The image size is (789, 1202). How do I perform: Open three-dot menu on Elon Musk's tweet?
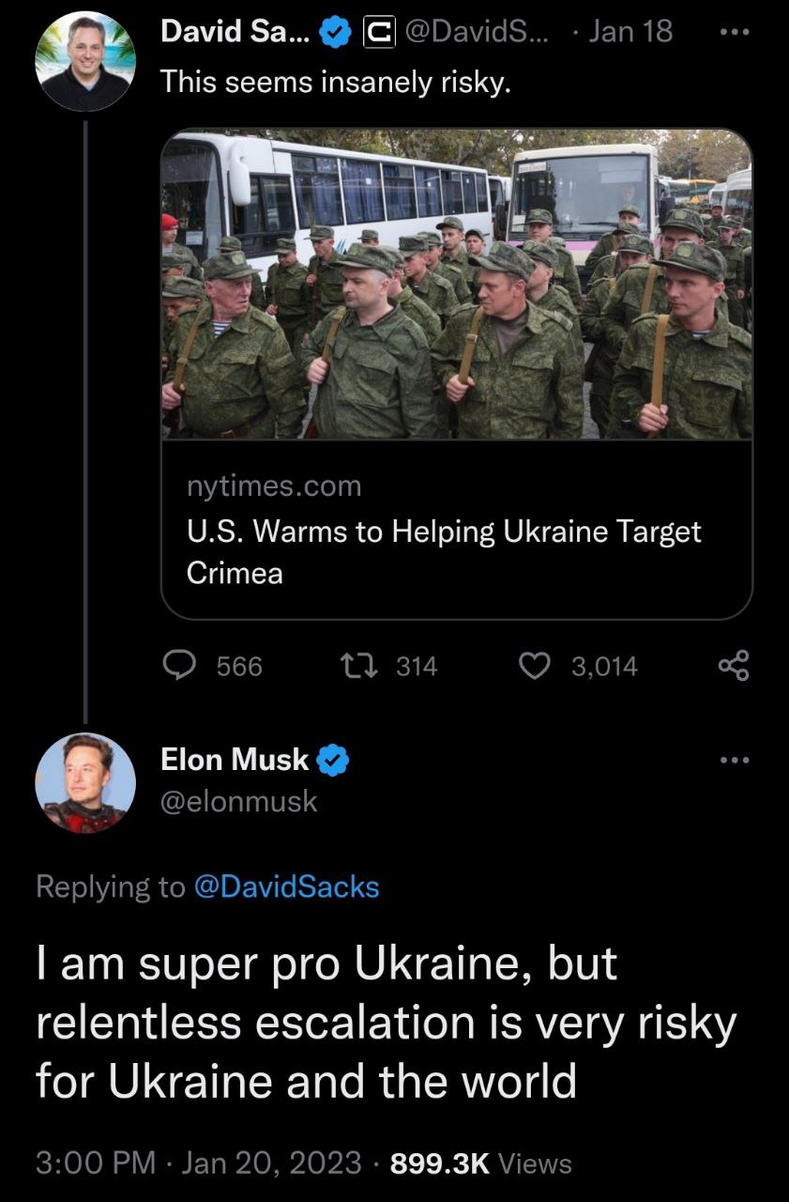(736, 760)
